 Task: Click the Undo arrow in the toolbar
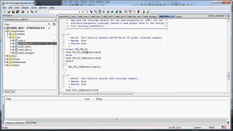pyautogui.click(x=42, y=12)
